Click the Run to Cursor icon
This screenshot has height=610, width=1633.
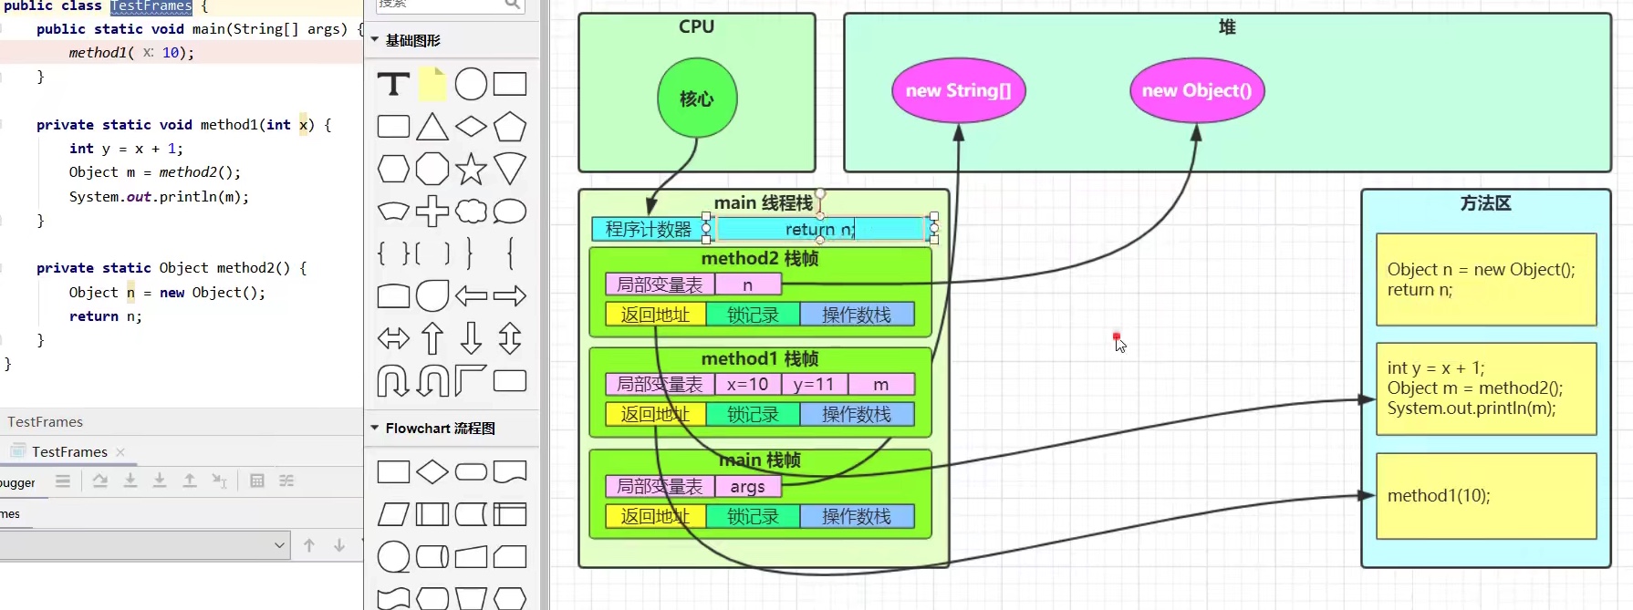click(219, 481)
